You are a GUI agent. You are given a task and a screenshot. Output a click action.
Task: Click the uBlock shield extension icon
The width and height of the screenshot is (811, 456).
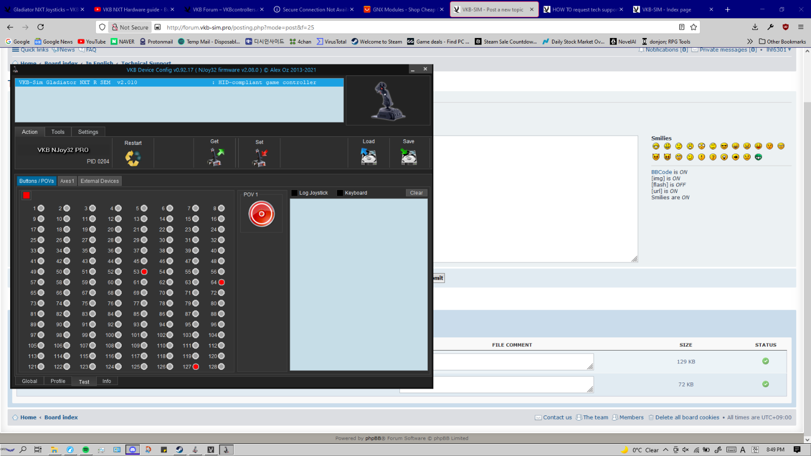click(786, 27)
